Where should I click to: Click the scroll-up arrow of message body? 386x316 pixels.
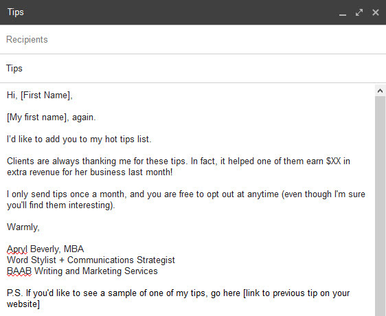click(380, 91)
